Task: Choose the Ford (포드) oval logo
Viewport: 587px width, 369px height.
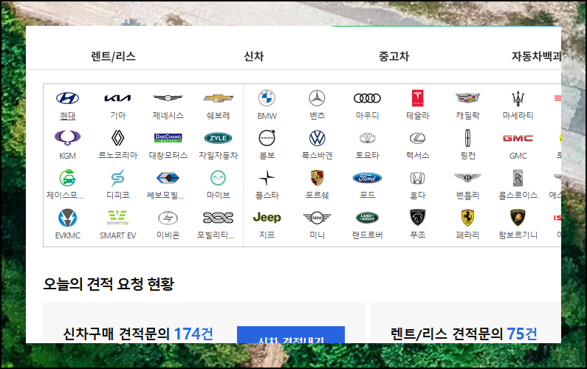Action: pos(367,178)
